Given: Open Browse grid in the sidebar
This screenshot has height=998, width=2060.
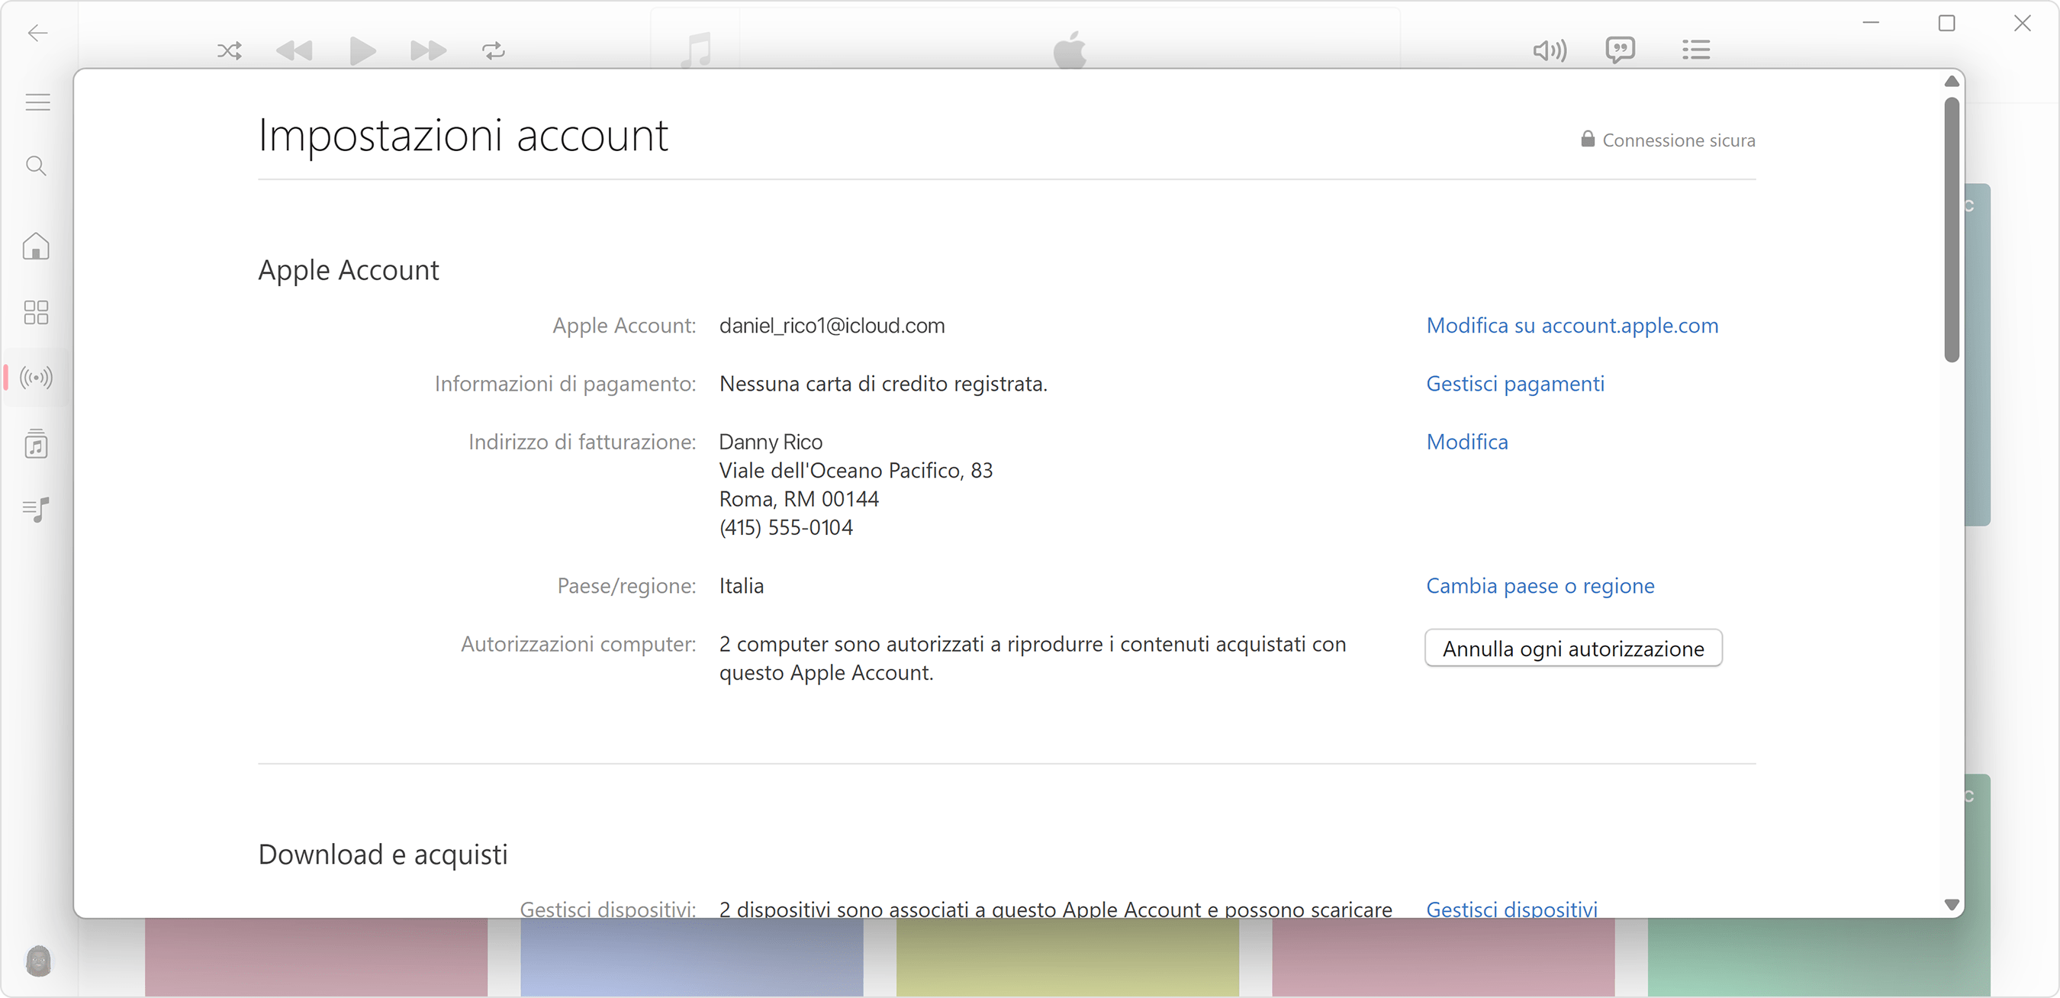Looking at the screenshot, I should pyautogui.click(x=36, y=312).
